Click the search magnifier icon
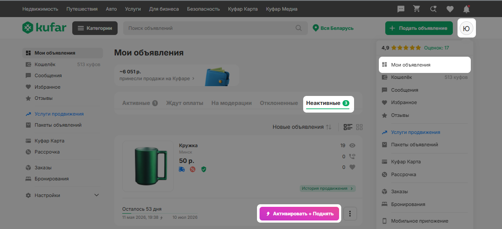The width and height of the screenshot is (502, 229). point(299,28)
